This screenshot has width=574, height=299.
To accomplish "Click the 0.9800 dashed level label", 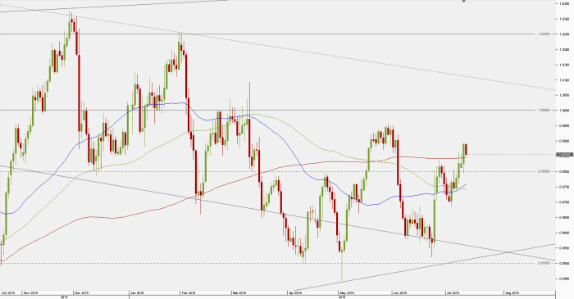I will [544, 171].
